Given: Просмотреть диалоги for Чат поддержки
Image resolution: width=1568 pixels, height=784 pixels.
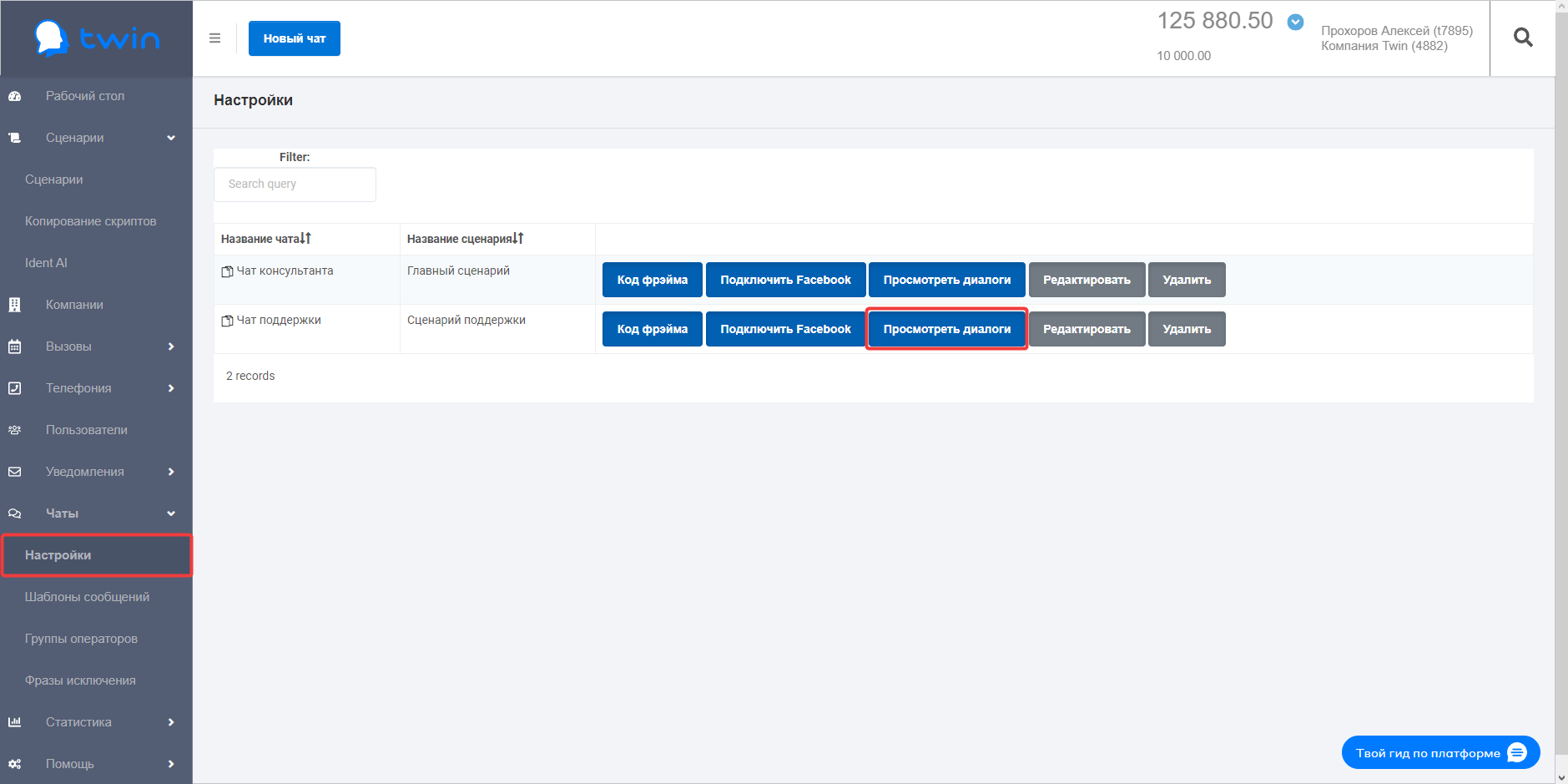Looking at the screenshot, I should click(x=947, y=329).
